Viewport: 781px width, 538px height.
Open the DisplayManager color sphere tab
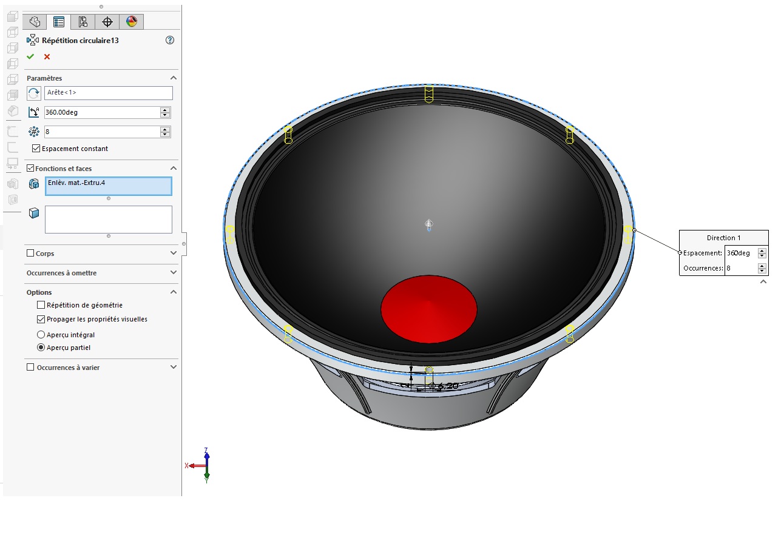point(131,22)
